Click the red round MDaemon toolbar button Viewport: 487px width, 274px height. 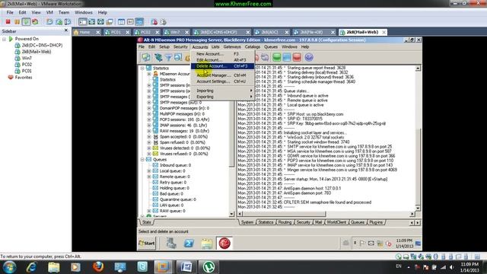(297, 57)
